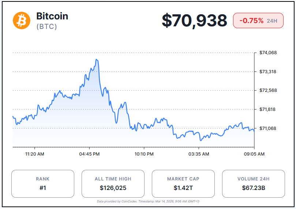Click the 11:20 AM time axis label

coord(35,154)
